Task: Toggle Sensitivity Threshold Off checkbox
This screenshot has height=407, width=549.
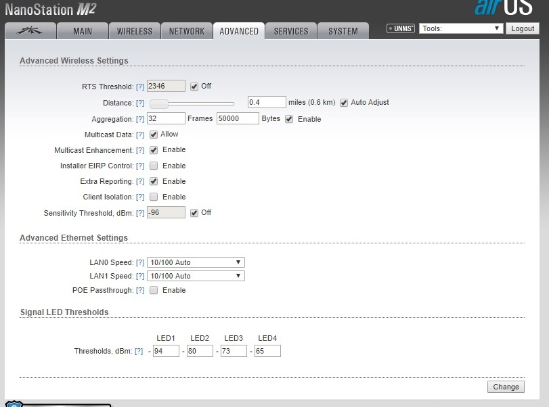Action: coord(194,212)
